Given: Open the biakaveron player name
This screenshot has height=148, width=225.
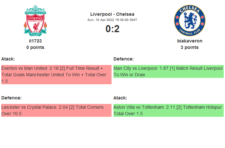Looking at the screenshot, I should [190, 41].
